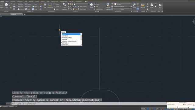Expand the Layers panel
The width and height of the screenshot is (195, 110).
pos(75,12)
